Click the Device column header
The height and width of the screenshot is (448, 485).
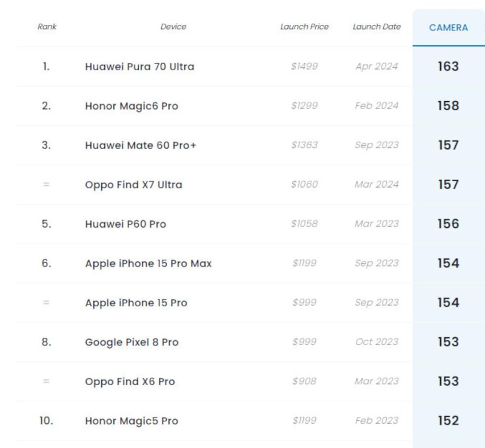pyautogui.click(x=173, y=27)
